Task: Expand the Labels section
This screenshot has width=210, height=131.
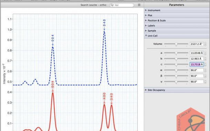Action: tap(177, 26)
